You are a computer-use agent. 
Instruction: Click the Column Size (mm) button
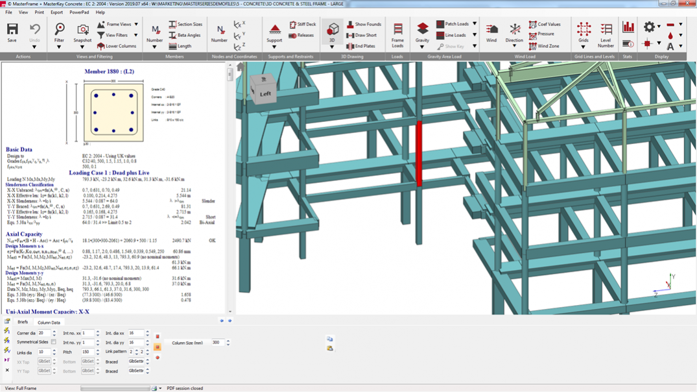(187, 343)
